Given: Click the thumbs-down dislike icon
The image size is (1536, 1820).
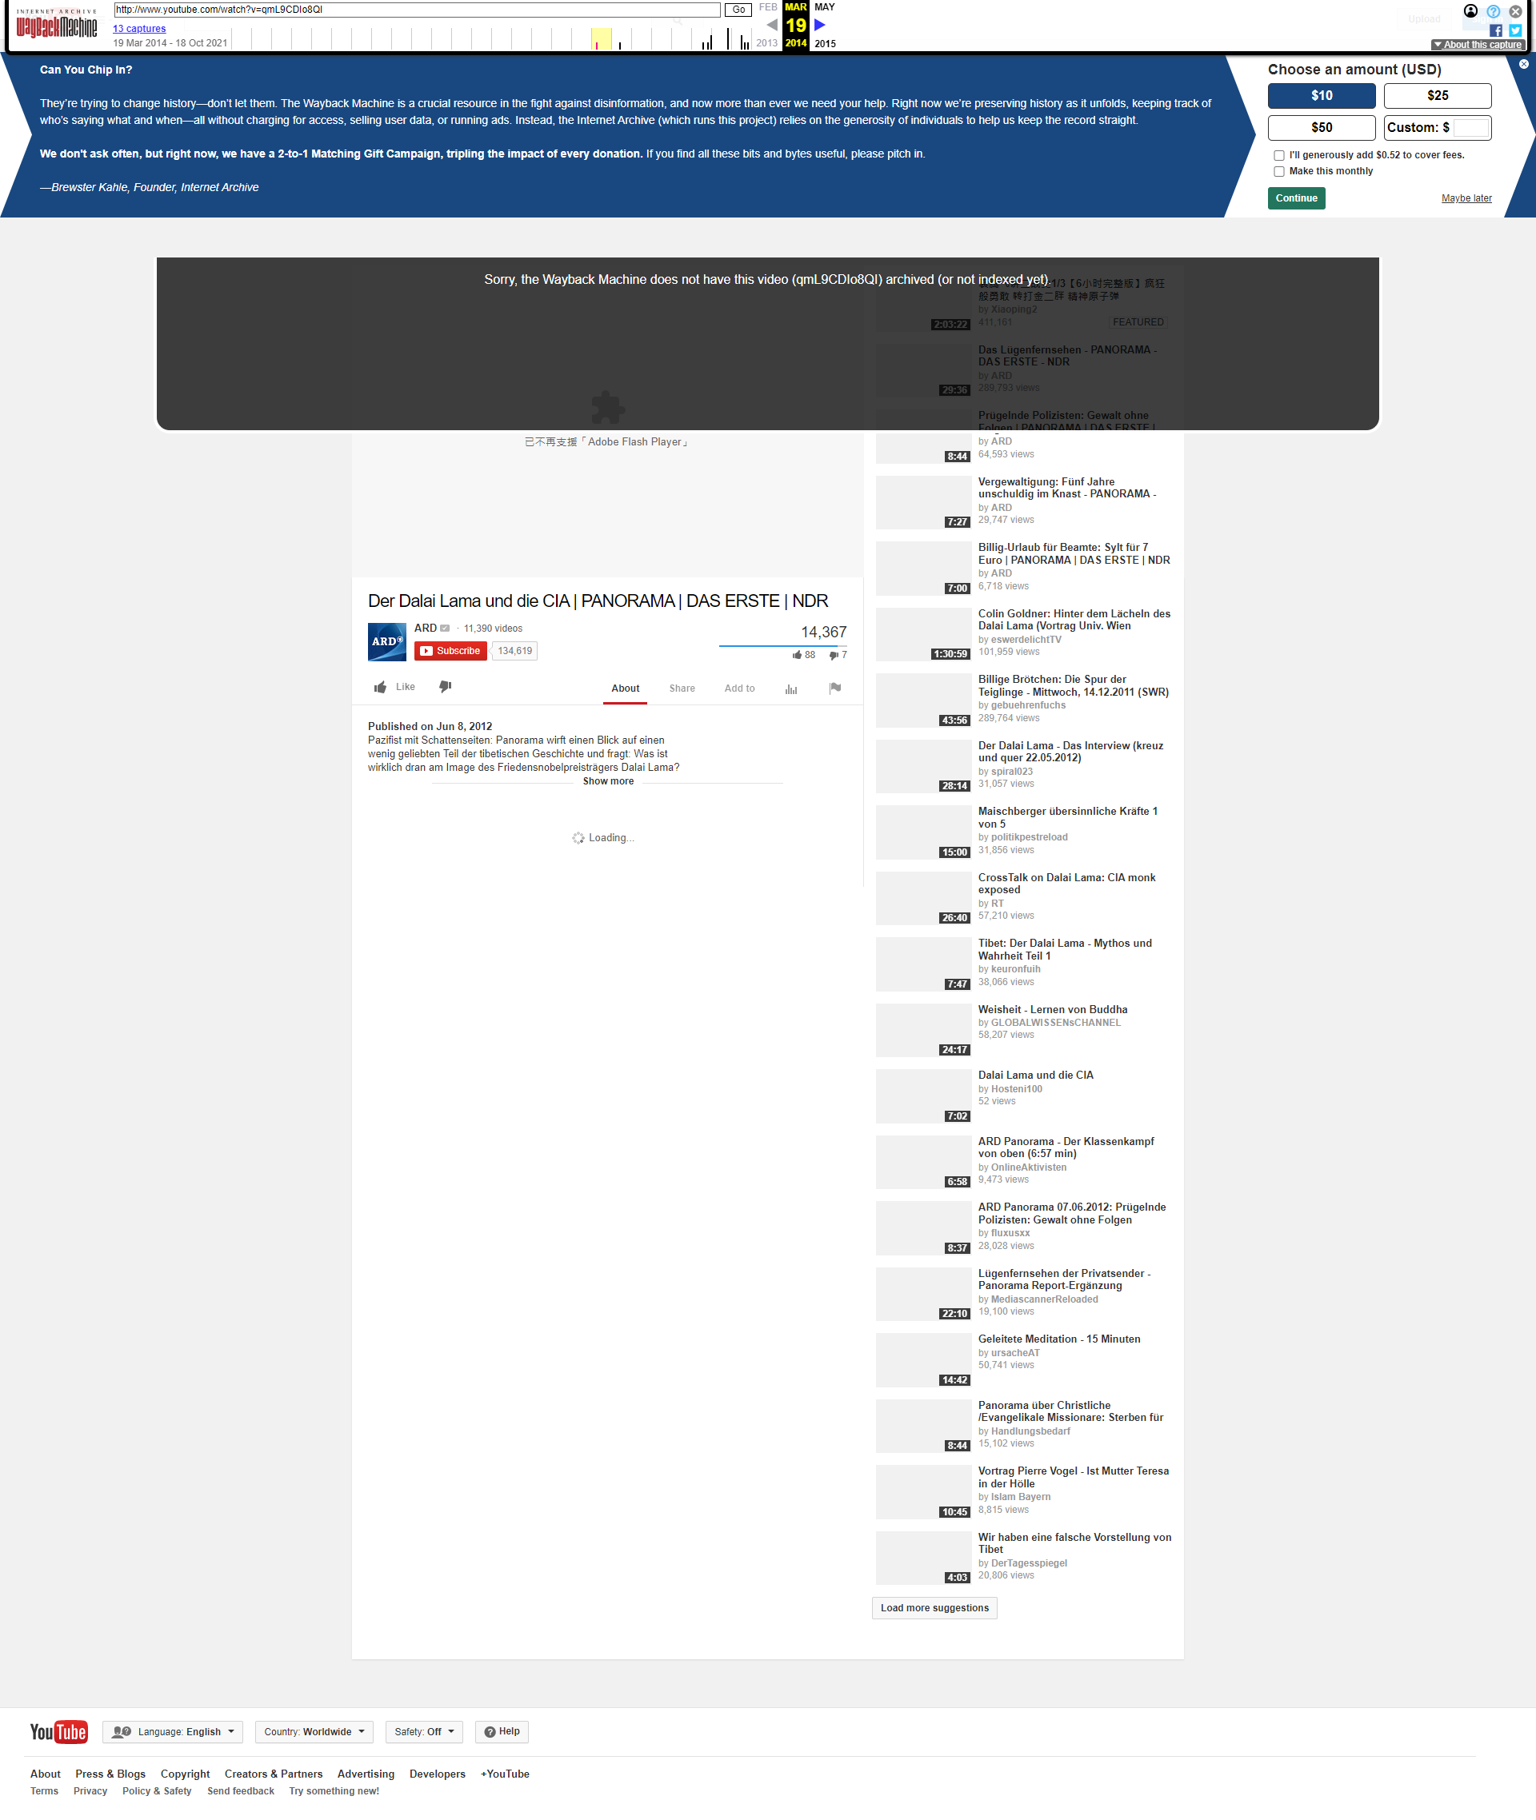Looking at the screenshot, I should (x=445, y=687).
